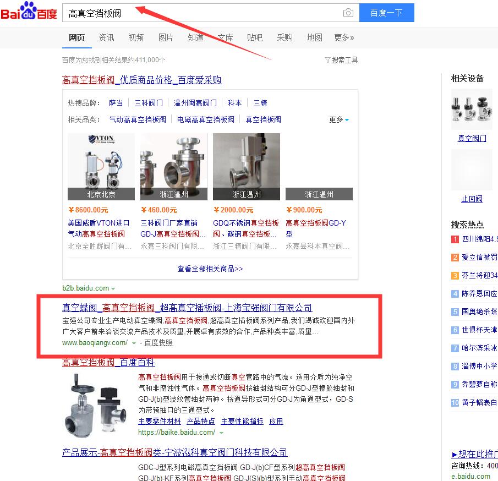Screen dimensions: 498x481
Task: Open category 真空挡板阀
Action: pos(263,119)
